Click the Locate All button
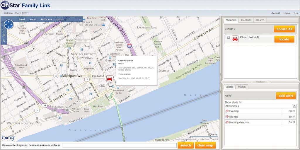Image resolution: width=300 pixels, height=150 pixels. pyautogui.click(x=284, y=29)
